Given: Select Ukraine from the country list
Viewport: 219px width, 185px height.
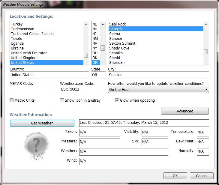Looking at the screenshot, I should 17,48.
